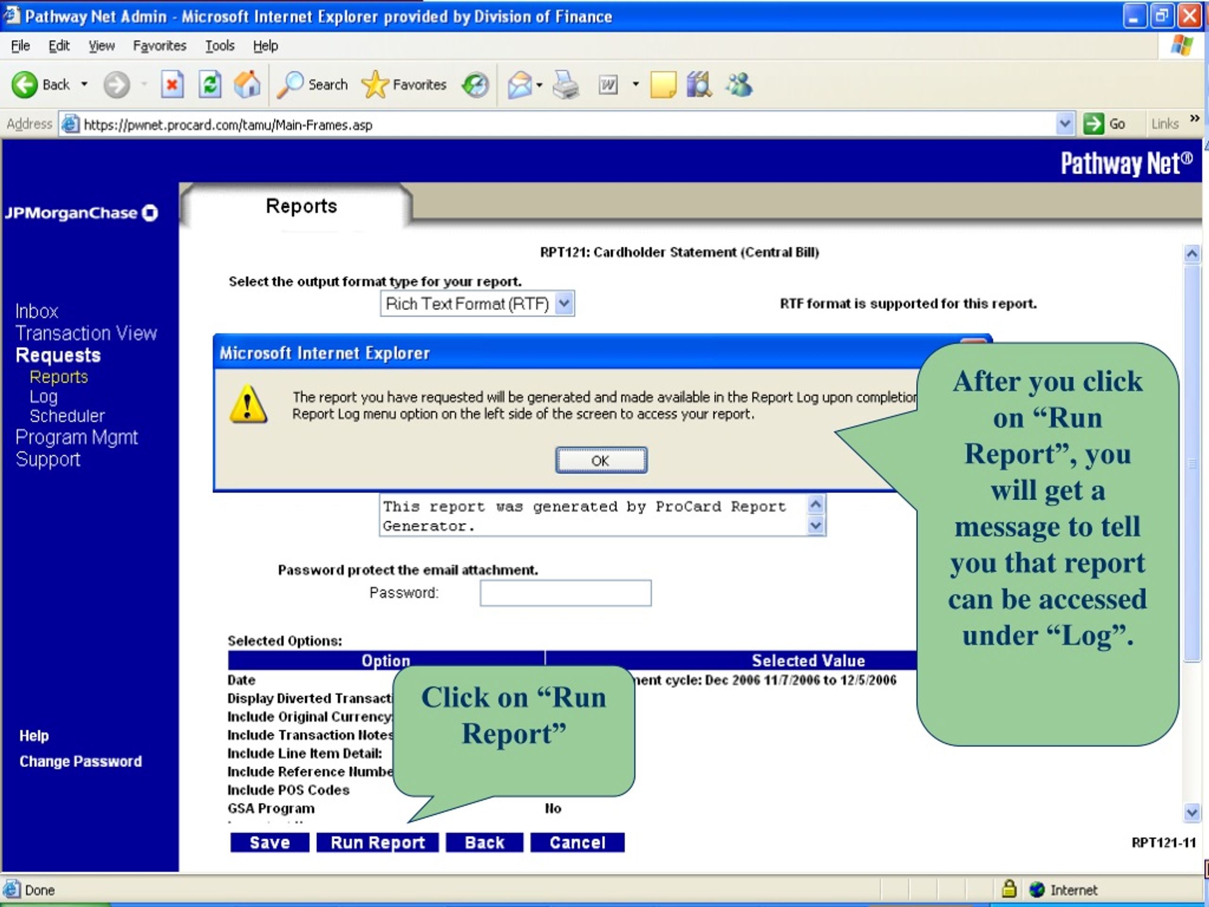Click the page scrollbar down arrow
This screenshot has height=907, width=1209.
pyautogui.click(x=1192, y=813)
